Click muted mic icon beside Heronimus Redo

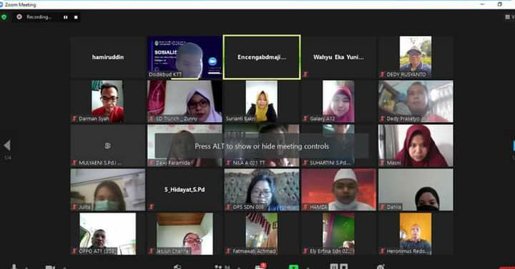coord(382,251)
